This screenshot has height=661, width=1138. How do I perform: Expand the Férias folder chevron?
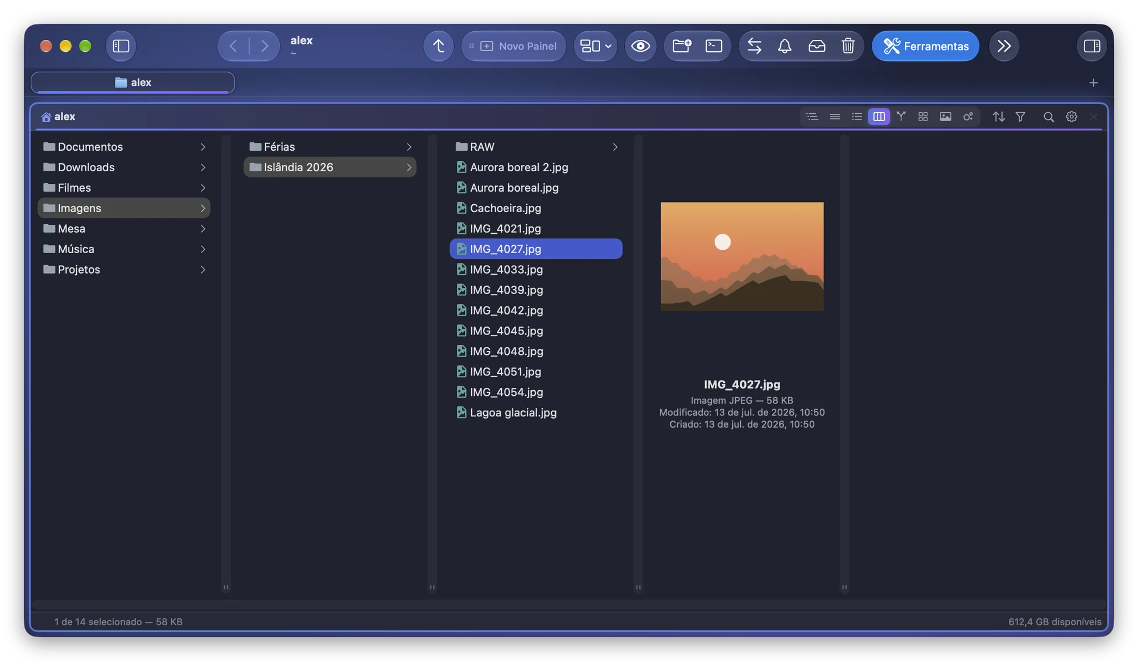409,147
